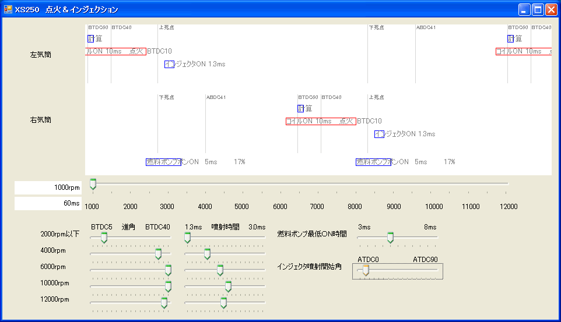Click the left cylinder 下死点 label

(x=376, y=27)
